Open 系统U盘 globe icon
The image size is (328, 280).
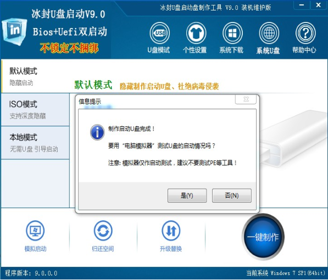pyautogui.click(x=269, y=33)
